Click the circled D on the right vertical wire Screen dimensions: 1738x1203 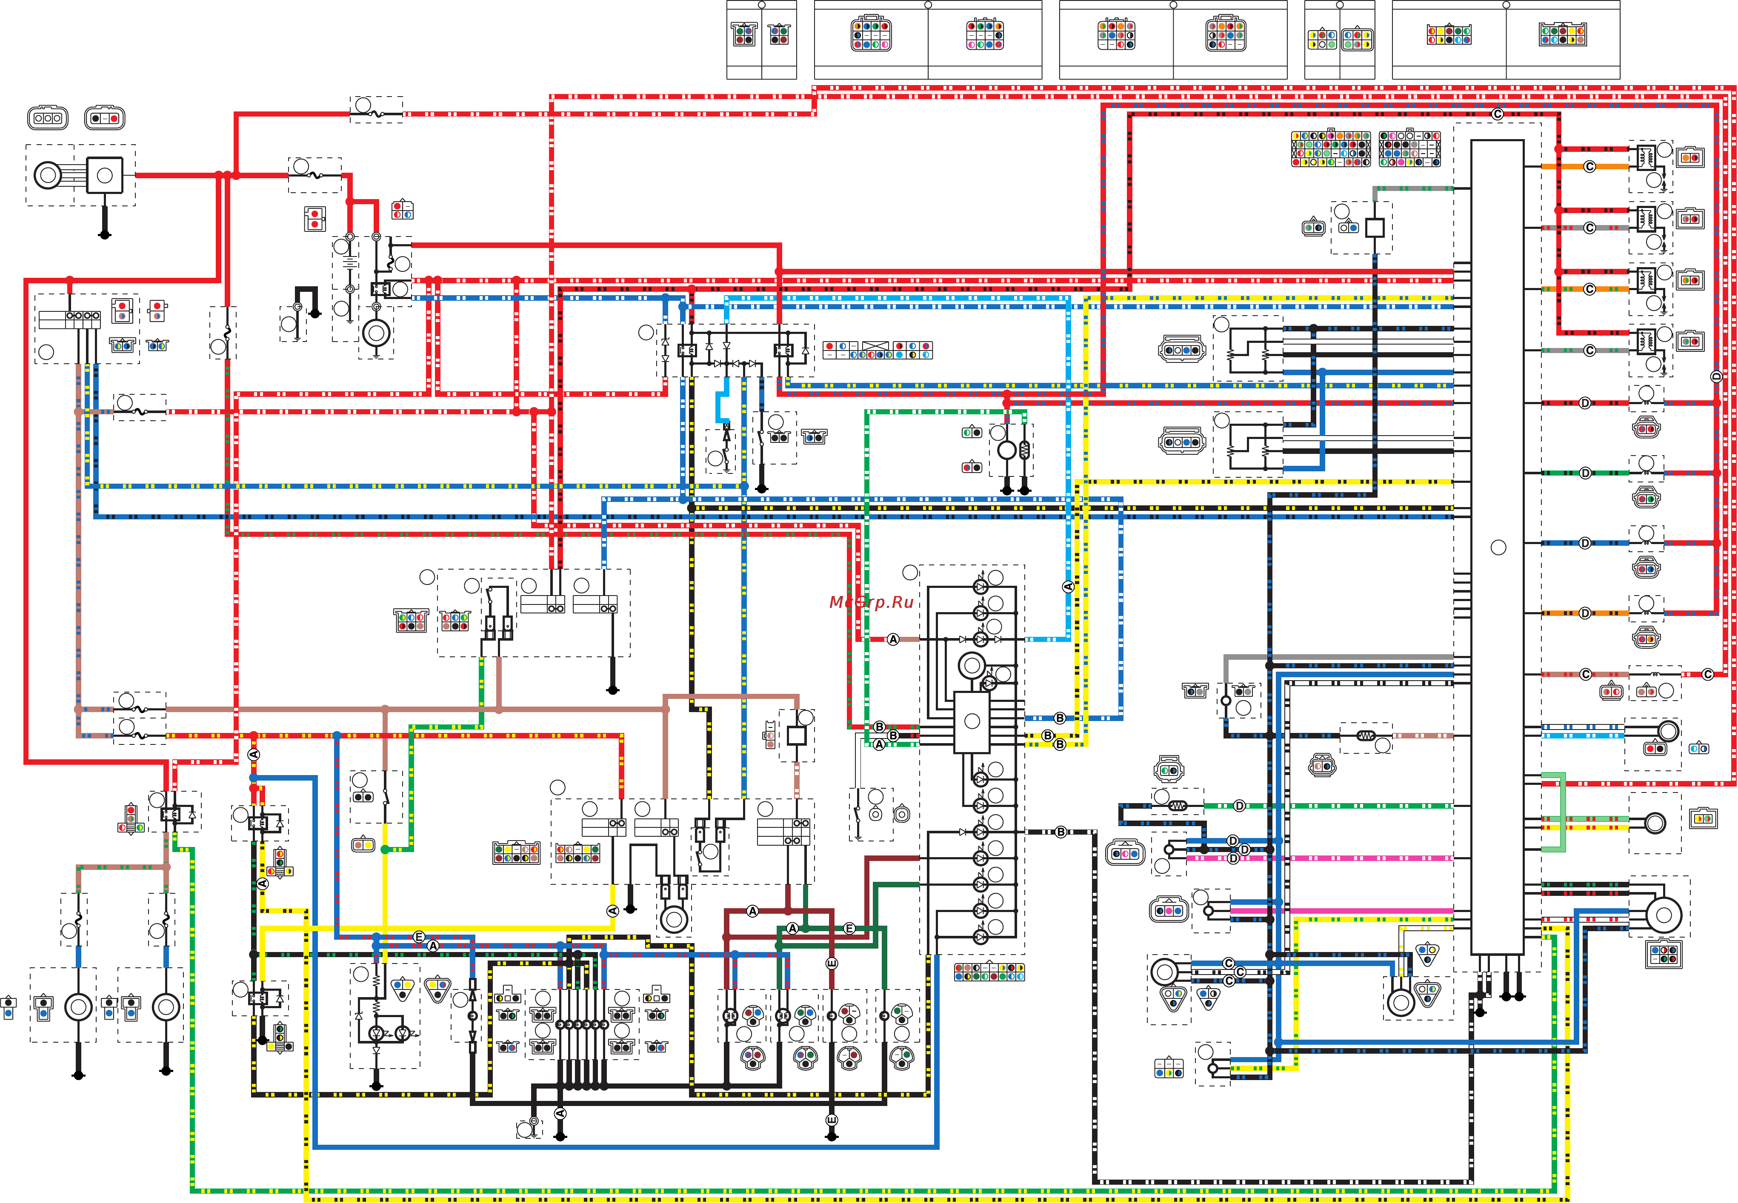[1717, 376]
